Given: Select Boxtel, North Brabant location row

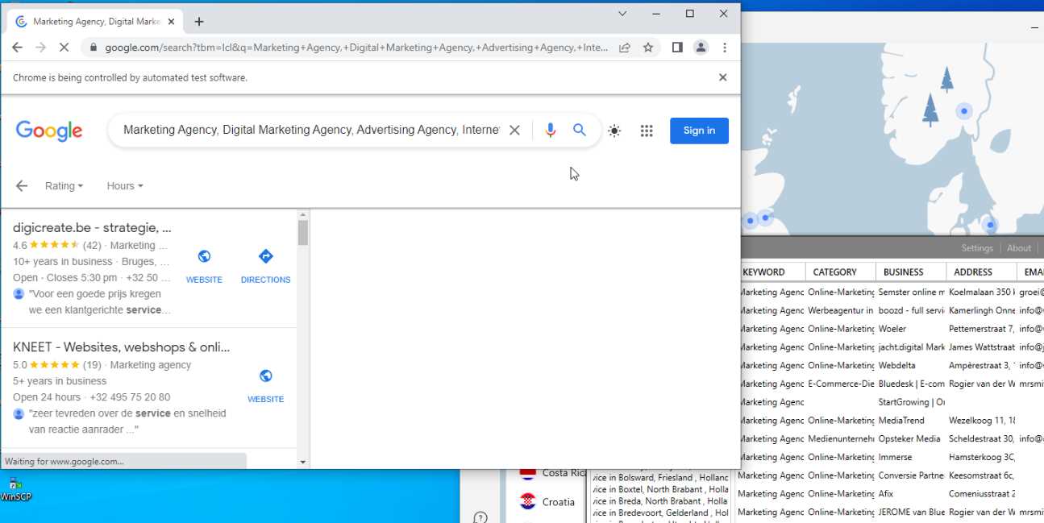Looking at the screenshot, I should pyautogui.click(x=660, y=489).
